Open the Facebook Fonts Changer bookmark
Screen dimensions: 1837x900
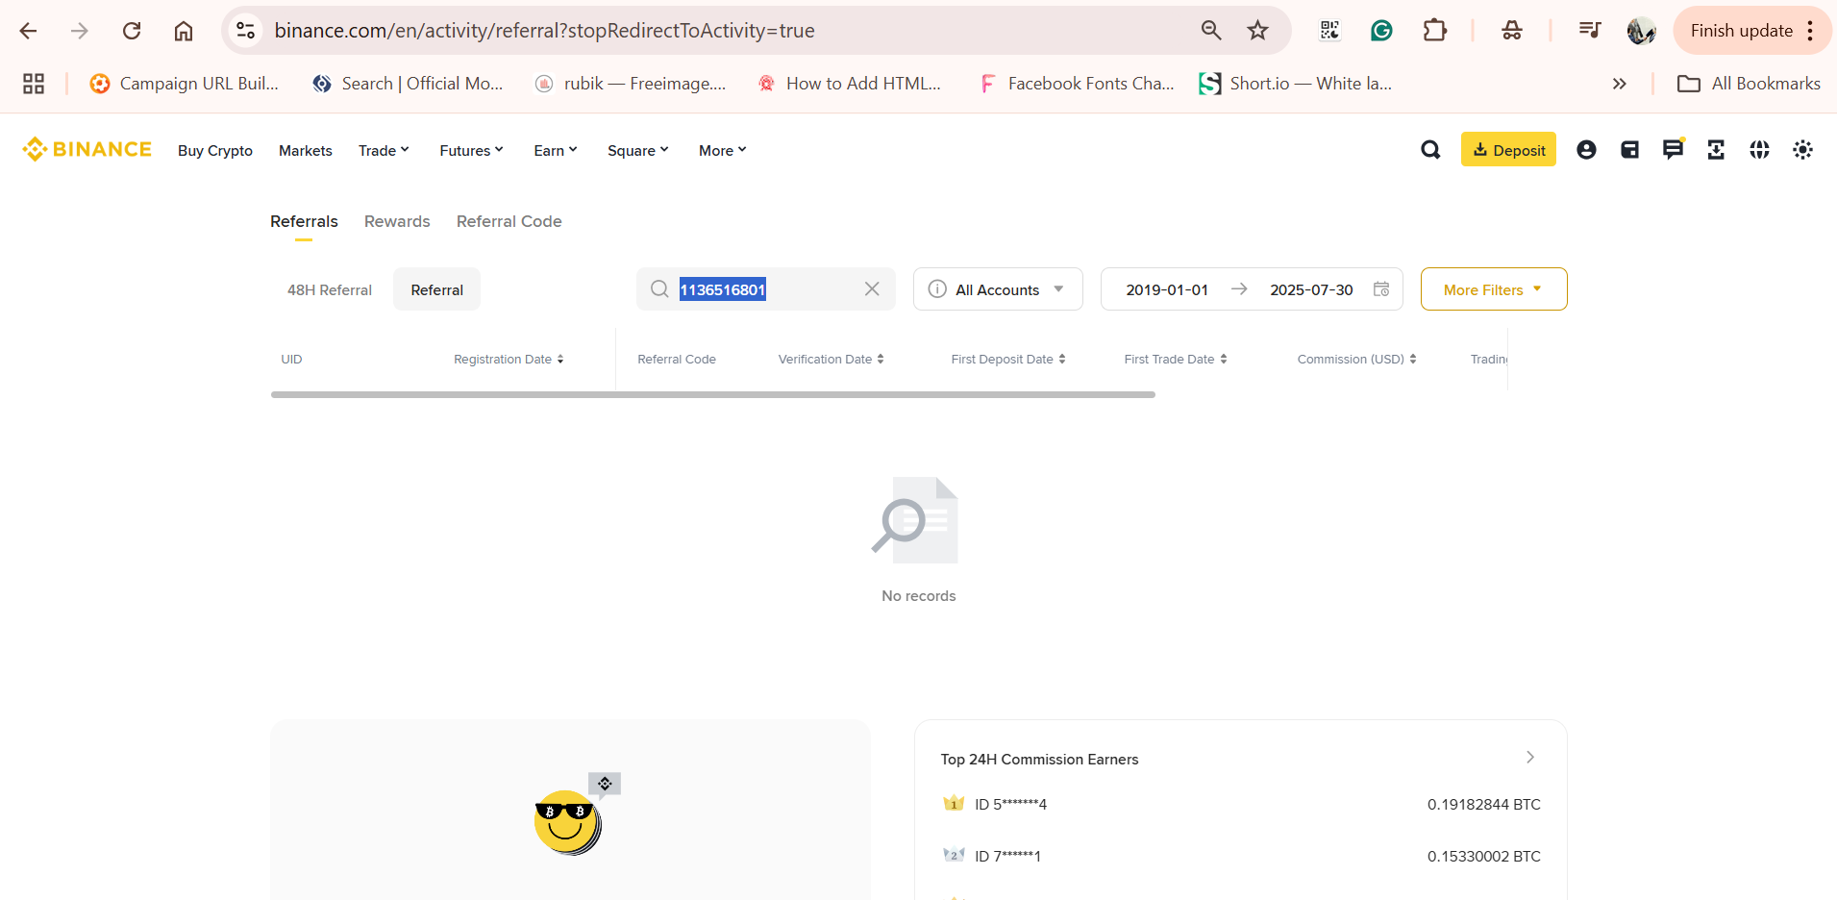(x=1076, y=84)
